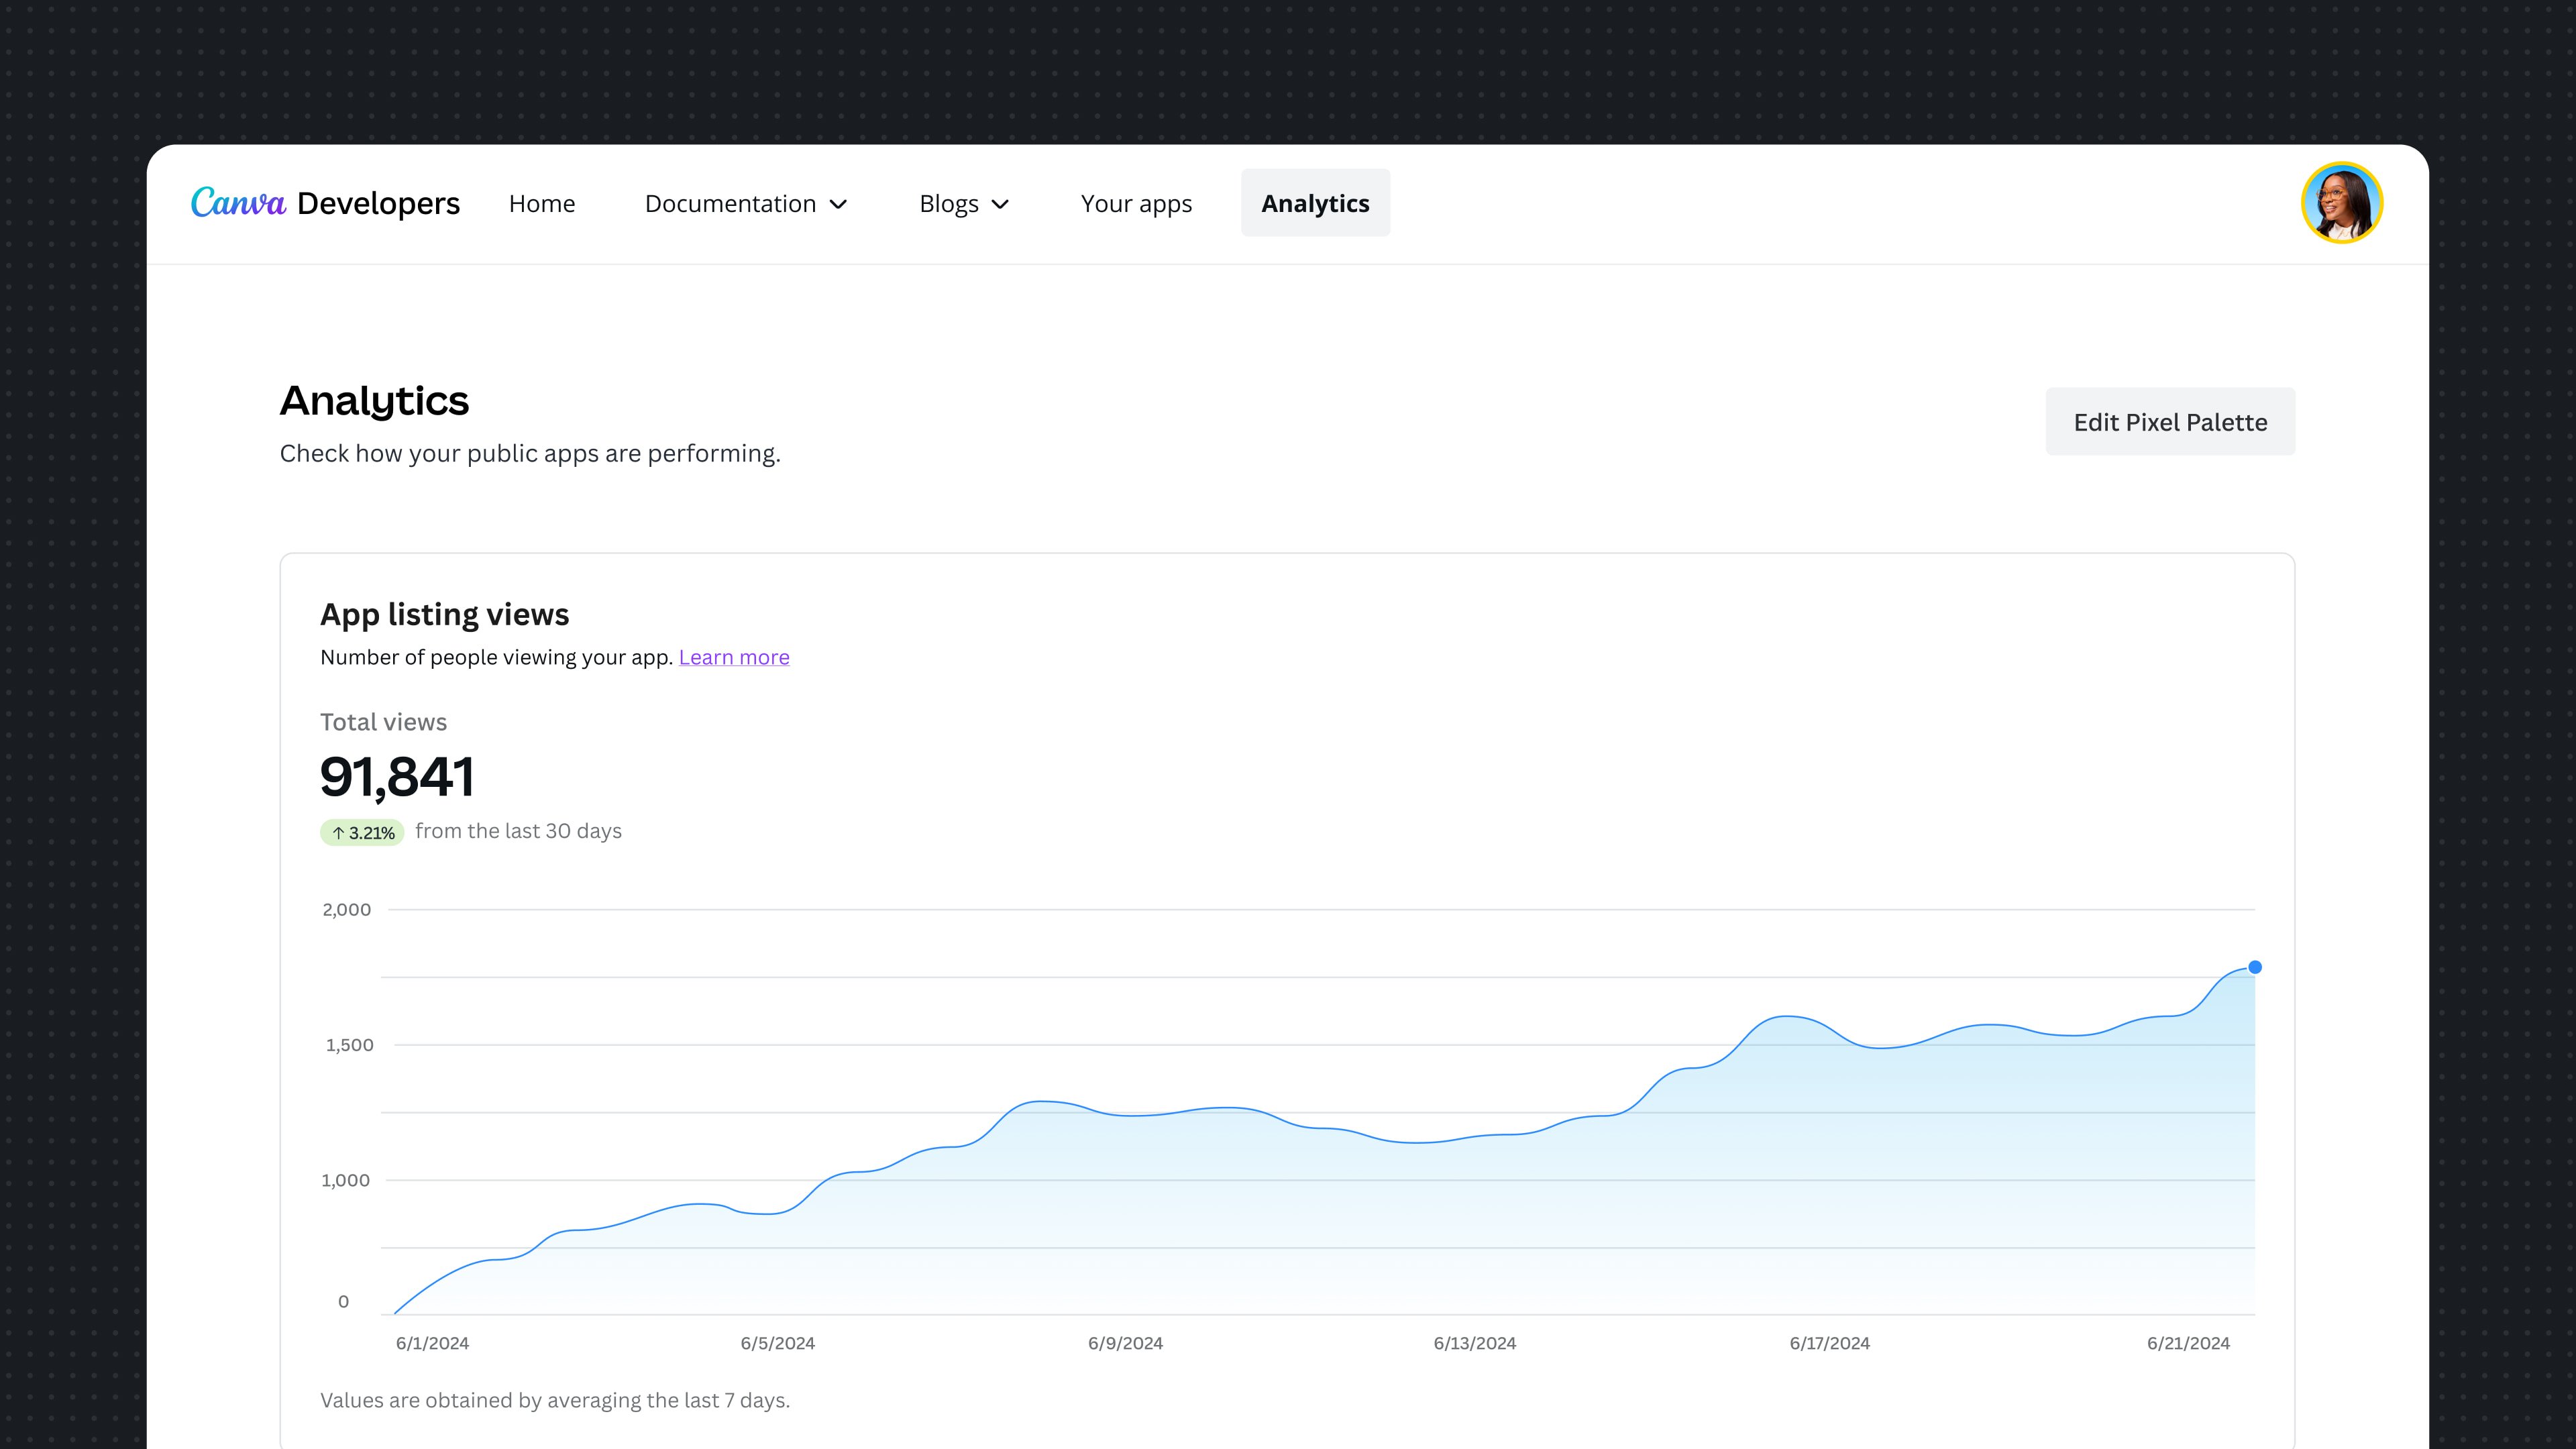2576x1449 pixels.
Task: Click the Edit Pixel Palette button
Action: pyautogui.click(x=2170, y=421)
